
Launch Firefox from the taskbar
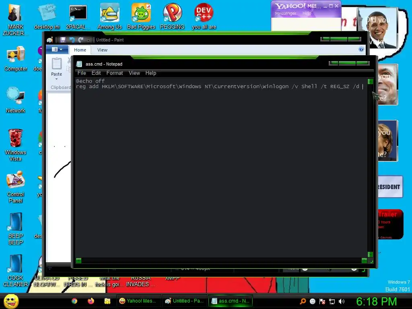click(x=91, y=301)
